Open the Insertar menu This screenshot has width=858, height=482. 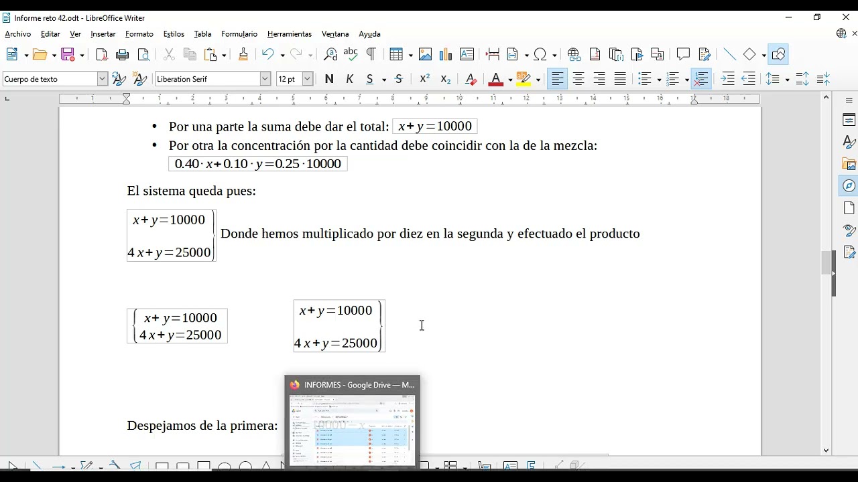click(103, 34)
